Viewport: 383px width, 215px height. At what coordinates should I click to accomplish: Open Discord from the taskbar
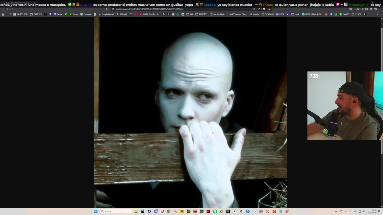(156, 211)
